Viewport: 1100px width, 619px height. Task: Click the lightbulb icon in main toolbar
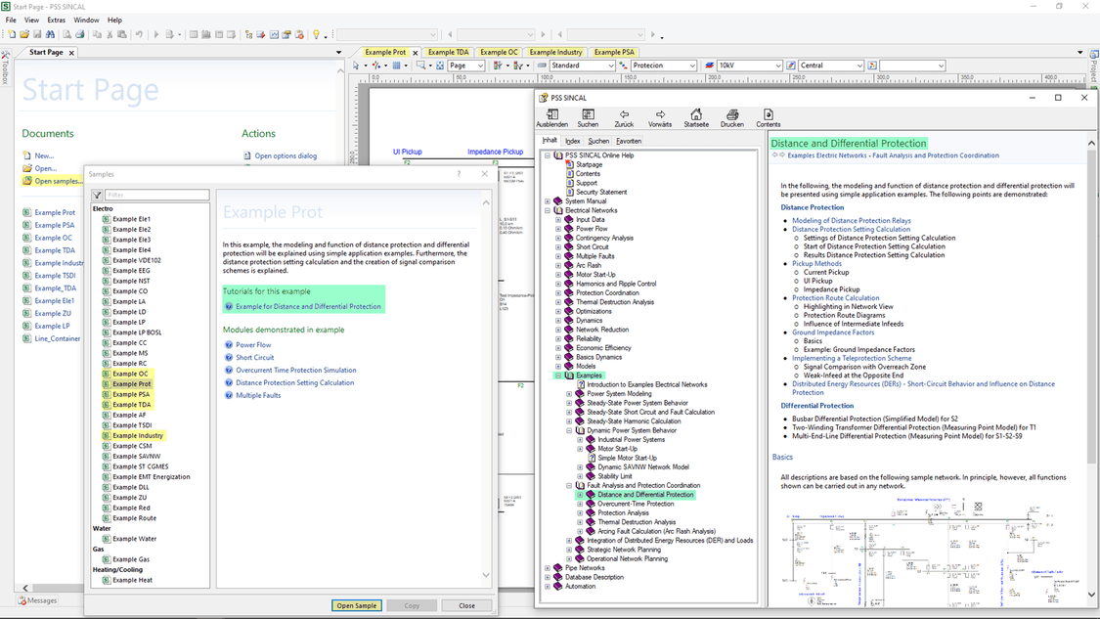point(317,34)
